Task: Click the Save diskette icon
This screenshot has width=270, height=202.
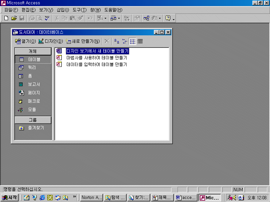Action: click(22, 18)
